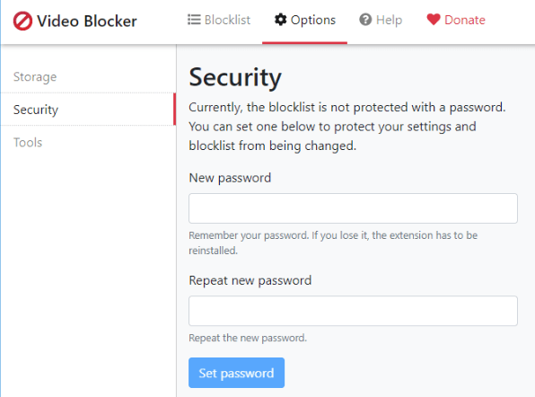
Task: Follow the Donate link
Action: (456, 20)
